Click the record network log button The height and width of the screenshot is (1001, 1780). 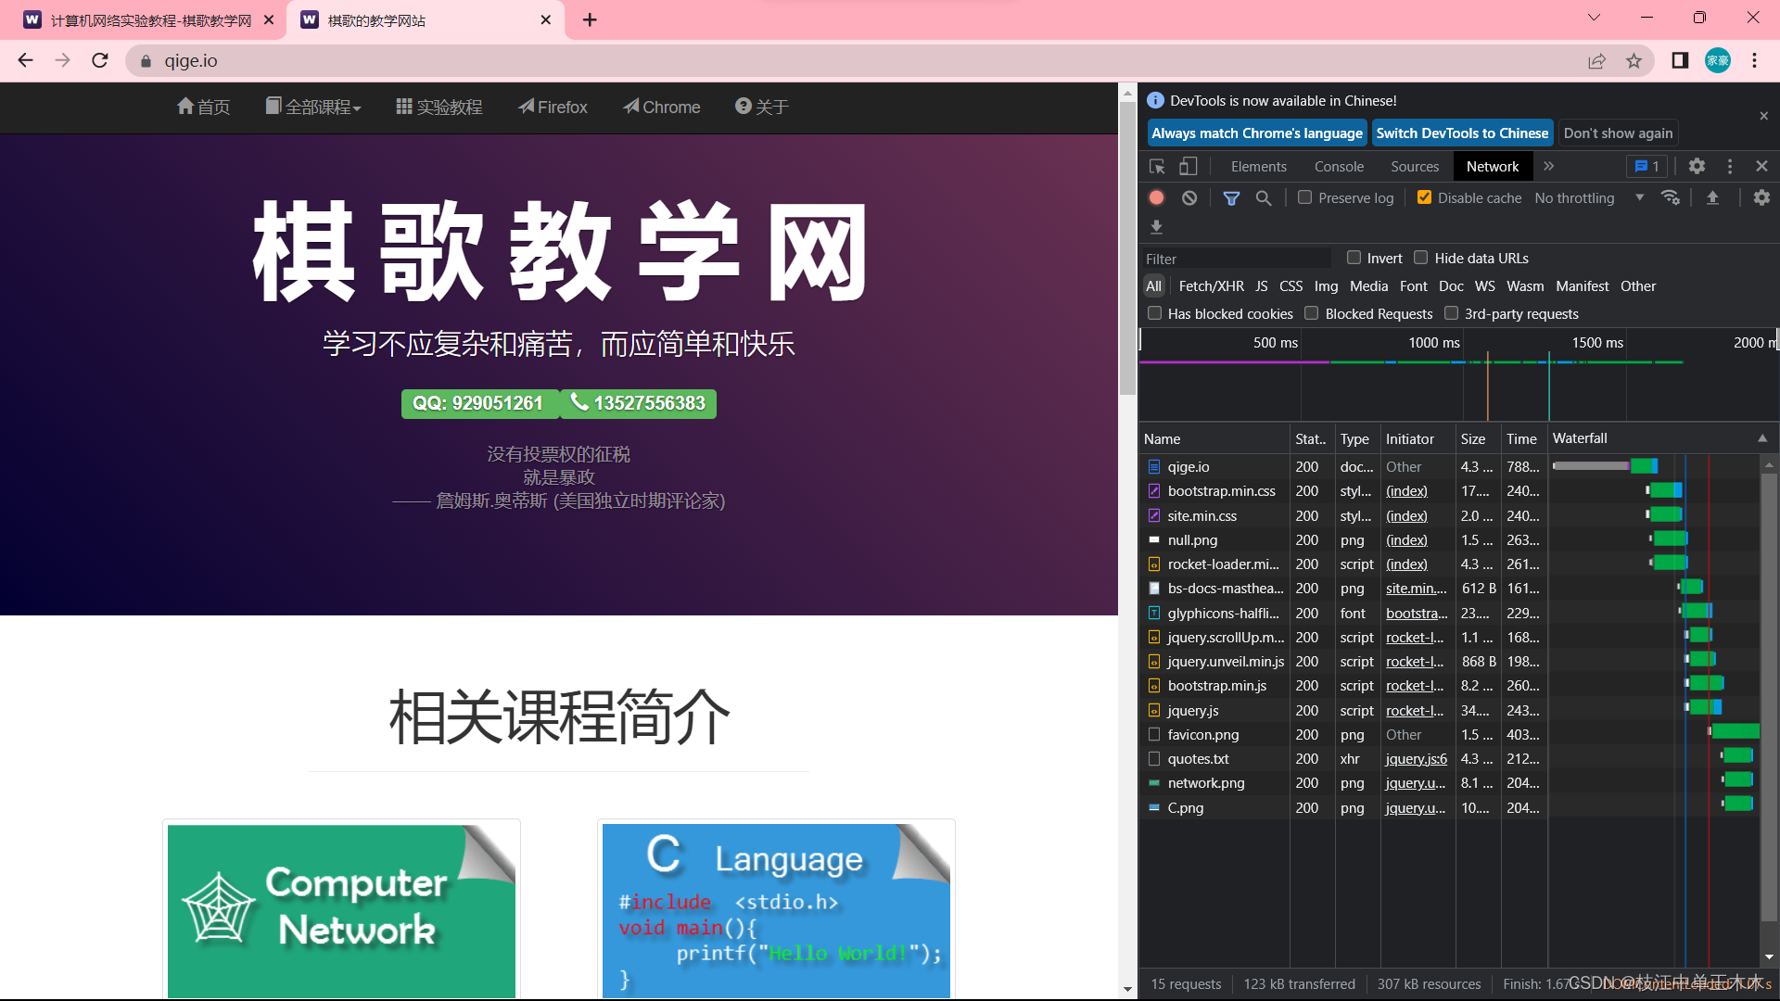(x=1156, y=197)
